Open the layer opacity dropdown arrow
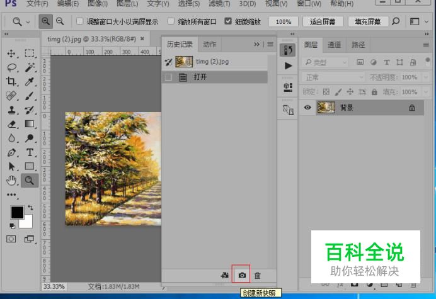Image resolution: width=436 pixels, height=299 pixels. tap(426, 77)
